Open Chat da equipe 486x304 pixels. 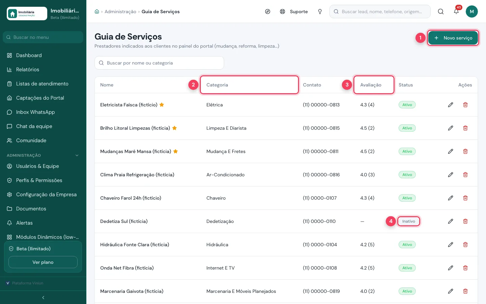43,126
